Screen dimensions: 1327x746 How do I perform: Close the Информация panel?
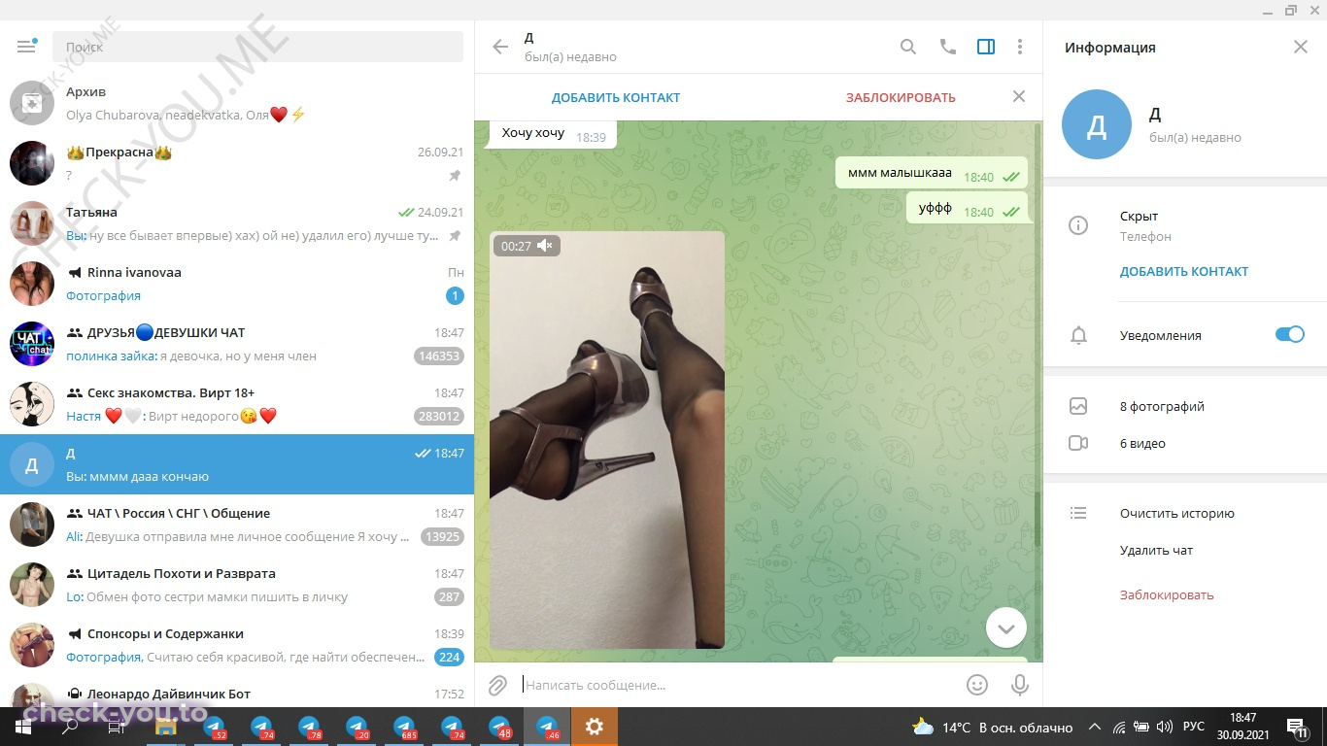[1301, 47]
